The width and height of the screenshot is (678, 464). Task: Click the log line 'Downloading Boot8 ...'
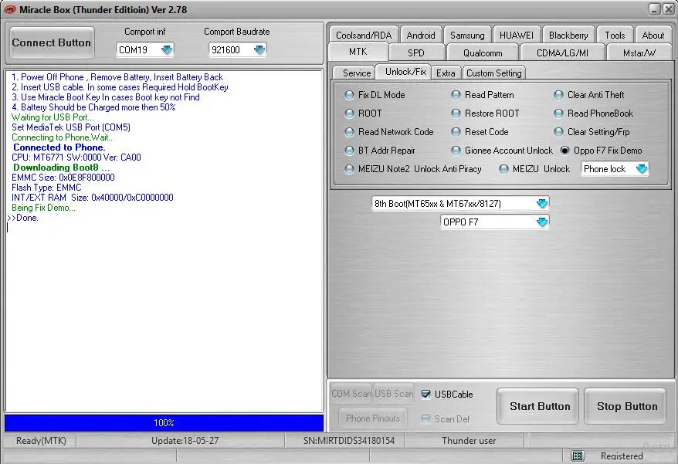coord(62,168)
